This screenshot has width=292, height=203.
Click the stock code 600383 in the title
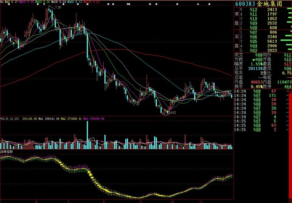(x=245, y=4)
